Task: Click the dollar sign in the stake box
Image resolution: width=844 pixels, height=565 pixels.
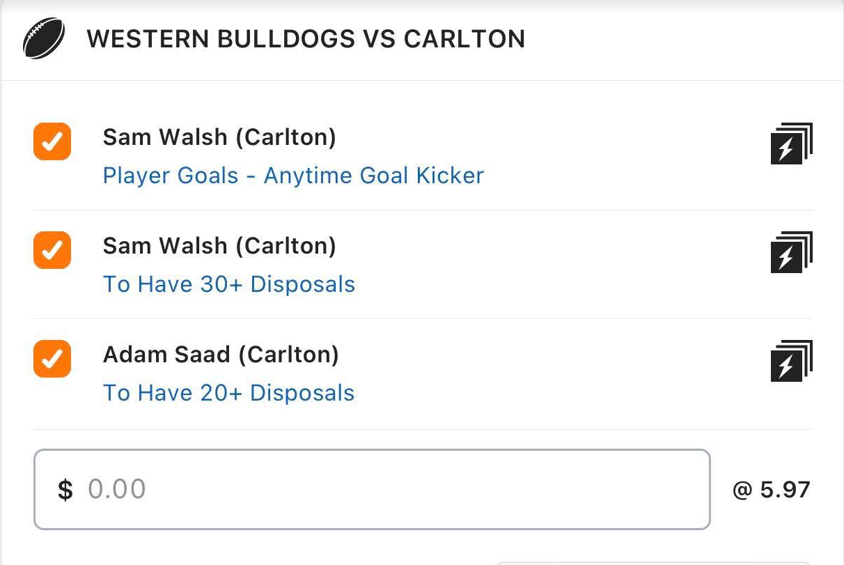Action: point(65,490)
